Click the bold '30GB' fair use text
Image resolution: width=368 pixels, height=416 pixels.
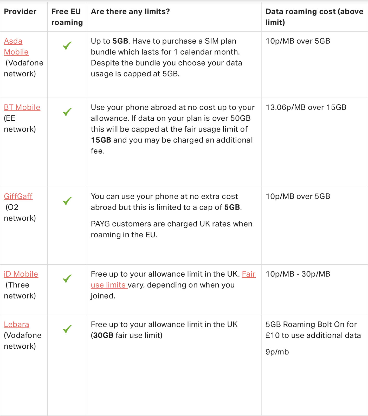[x=103, y=335]
